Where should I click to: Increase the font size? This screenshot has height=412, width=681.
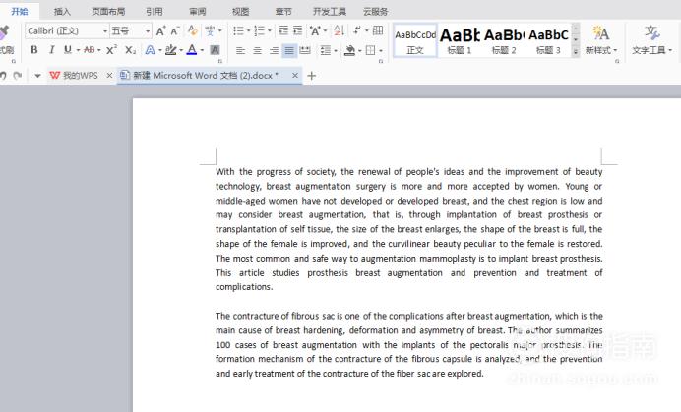point(160,30)
